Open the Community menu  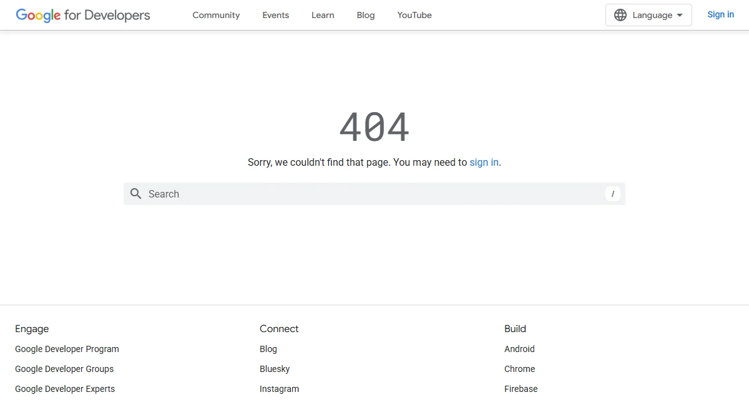(x=216, y=15)
